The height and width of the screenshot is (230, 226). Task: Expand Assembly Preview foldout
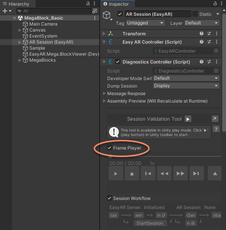(x=104, y=101)
